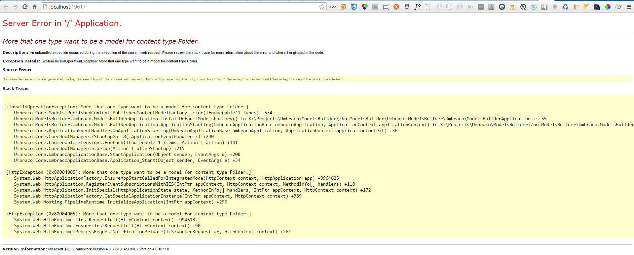This screenshot has height=255, width=634.
Task: Click the HttpRuntime.FirstRequestInit trace line
Action: (106, 220)
